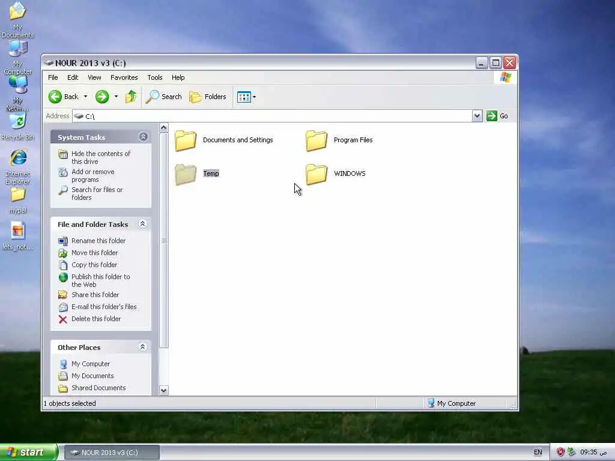615x461 pixels.
Task: Open the Tools menu
Action: click(154, 77)
